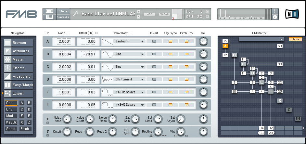Click the Cutoff knob in Z row
The image size is (306, 144).
tap(67, 132)
